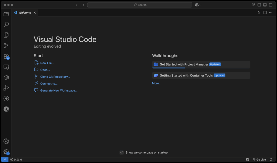Open Get Started with Project Manager walkthrough
Screen dimensions: 277x163
[x=201, y=64]
